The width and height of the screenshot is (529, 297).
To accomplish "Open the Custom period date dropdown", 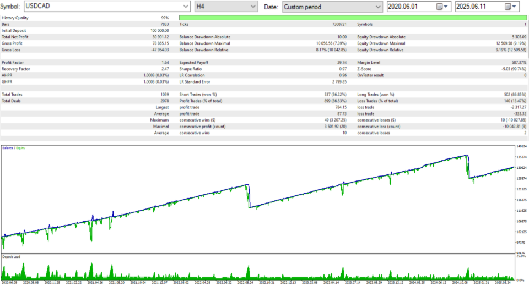I will (332, 7).
